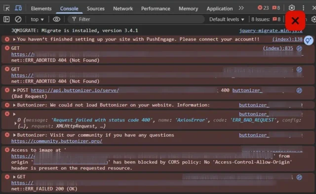
Task: Open DevTools settings gear
Action: click(x=292, y=8)
